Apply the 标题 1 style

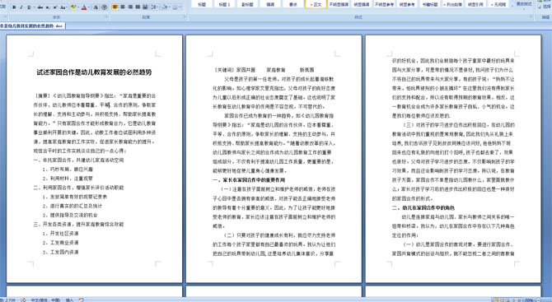(x=225, y=4)
